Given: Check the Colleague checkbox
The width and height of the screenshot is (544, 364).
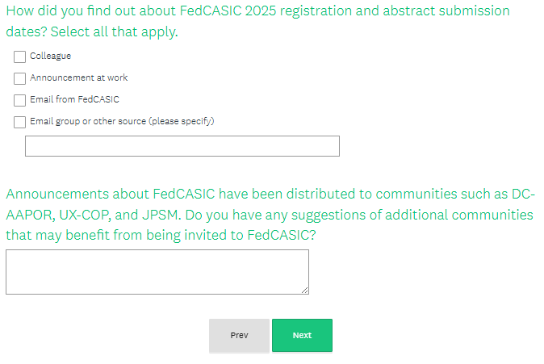Looking at the screenshot, I should pyautogui.click(x=19, y=56).
